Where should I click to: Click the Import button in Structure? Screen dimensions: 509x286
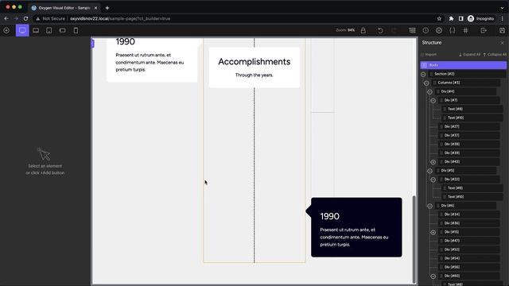pos(429,55)
